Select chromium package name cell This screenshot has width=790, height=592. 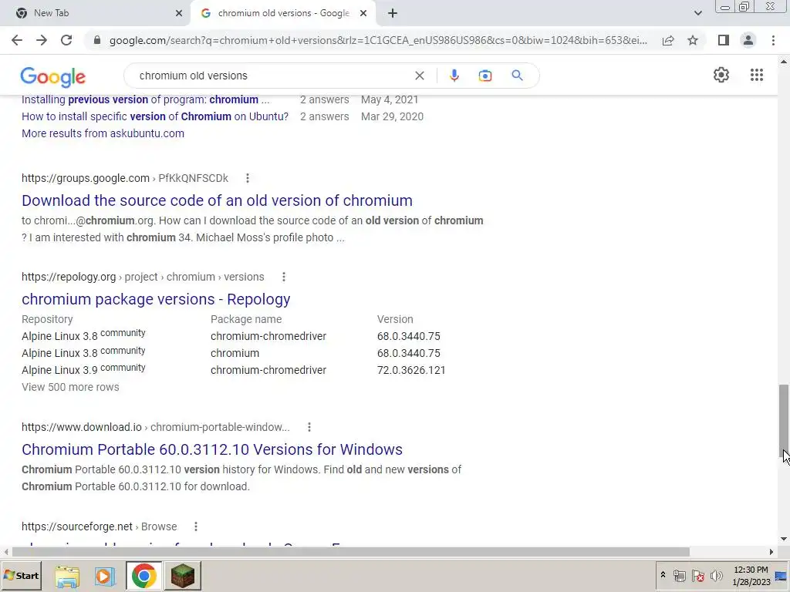(235, 353)
